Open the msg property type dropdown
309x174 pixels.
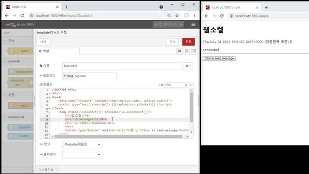click(68, 76)
